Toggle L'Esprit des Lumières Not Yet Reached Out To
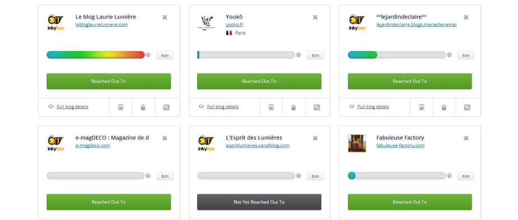This screenshot has width=518, height=220. (259, 202)
